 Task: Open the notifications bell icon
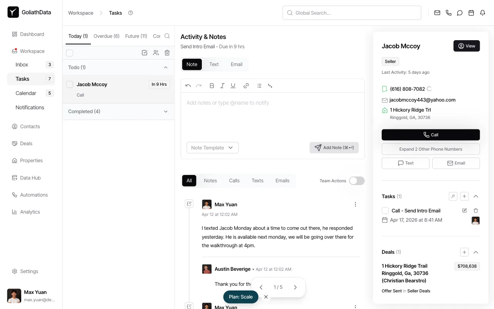point(482,12)
